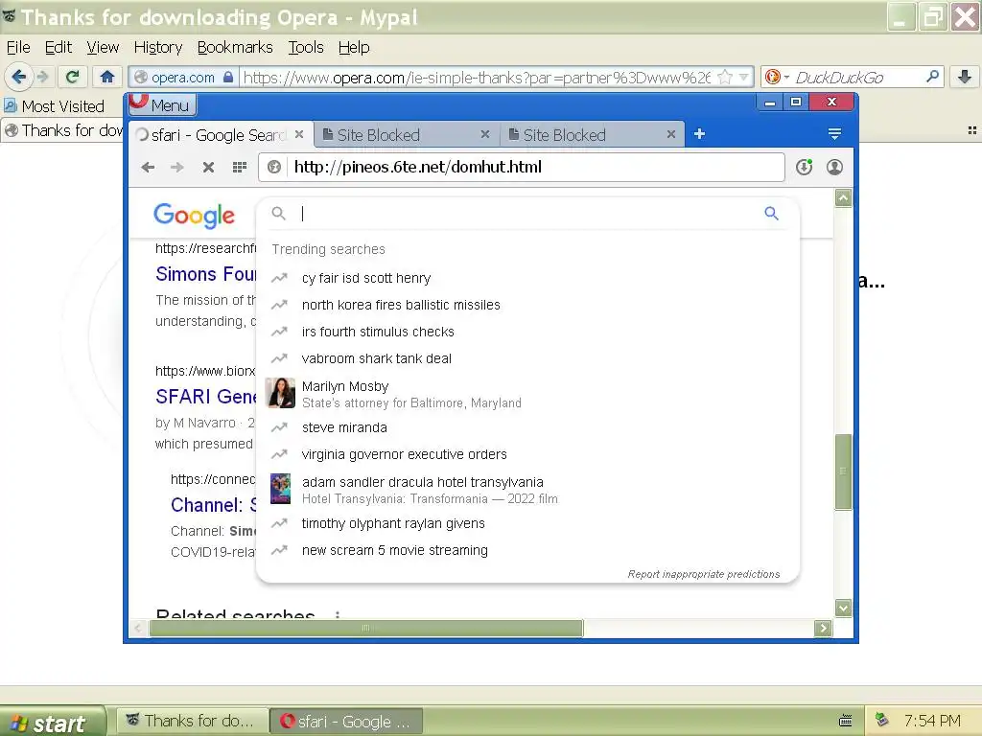
Task: Close the first Site Blocked tab
Action: pyautogui.click(x=484, y=134)
